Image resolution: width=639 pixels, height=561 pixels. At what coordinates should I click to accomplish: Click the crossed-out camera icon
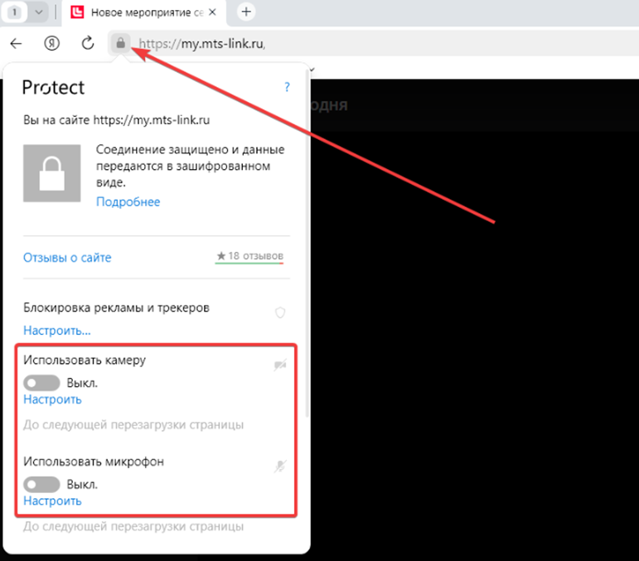pyautogui.click(x=280, y=365)
